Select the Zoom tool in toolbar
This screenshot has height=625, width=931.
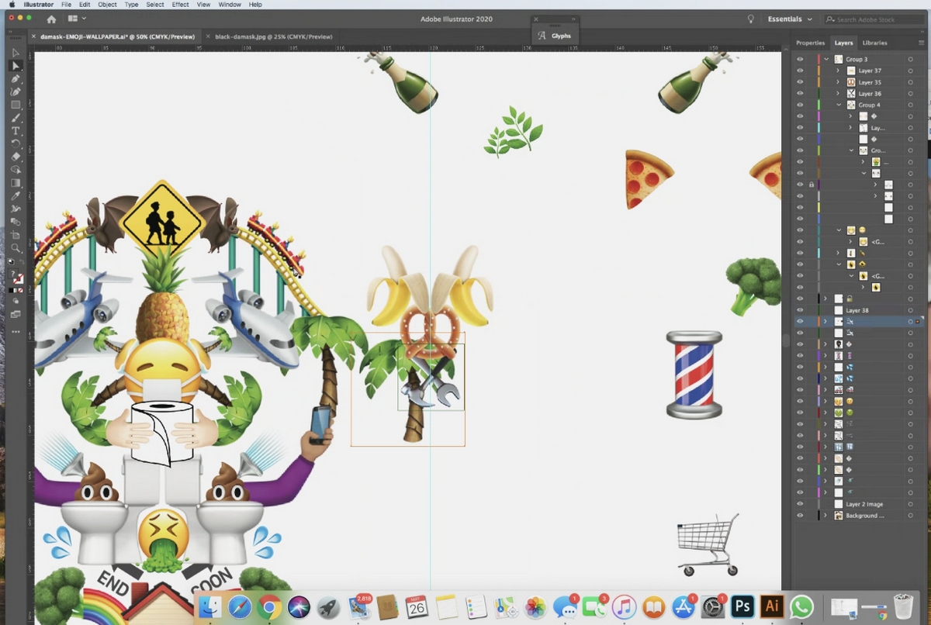click(16, 248)
